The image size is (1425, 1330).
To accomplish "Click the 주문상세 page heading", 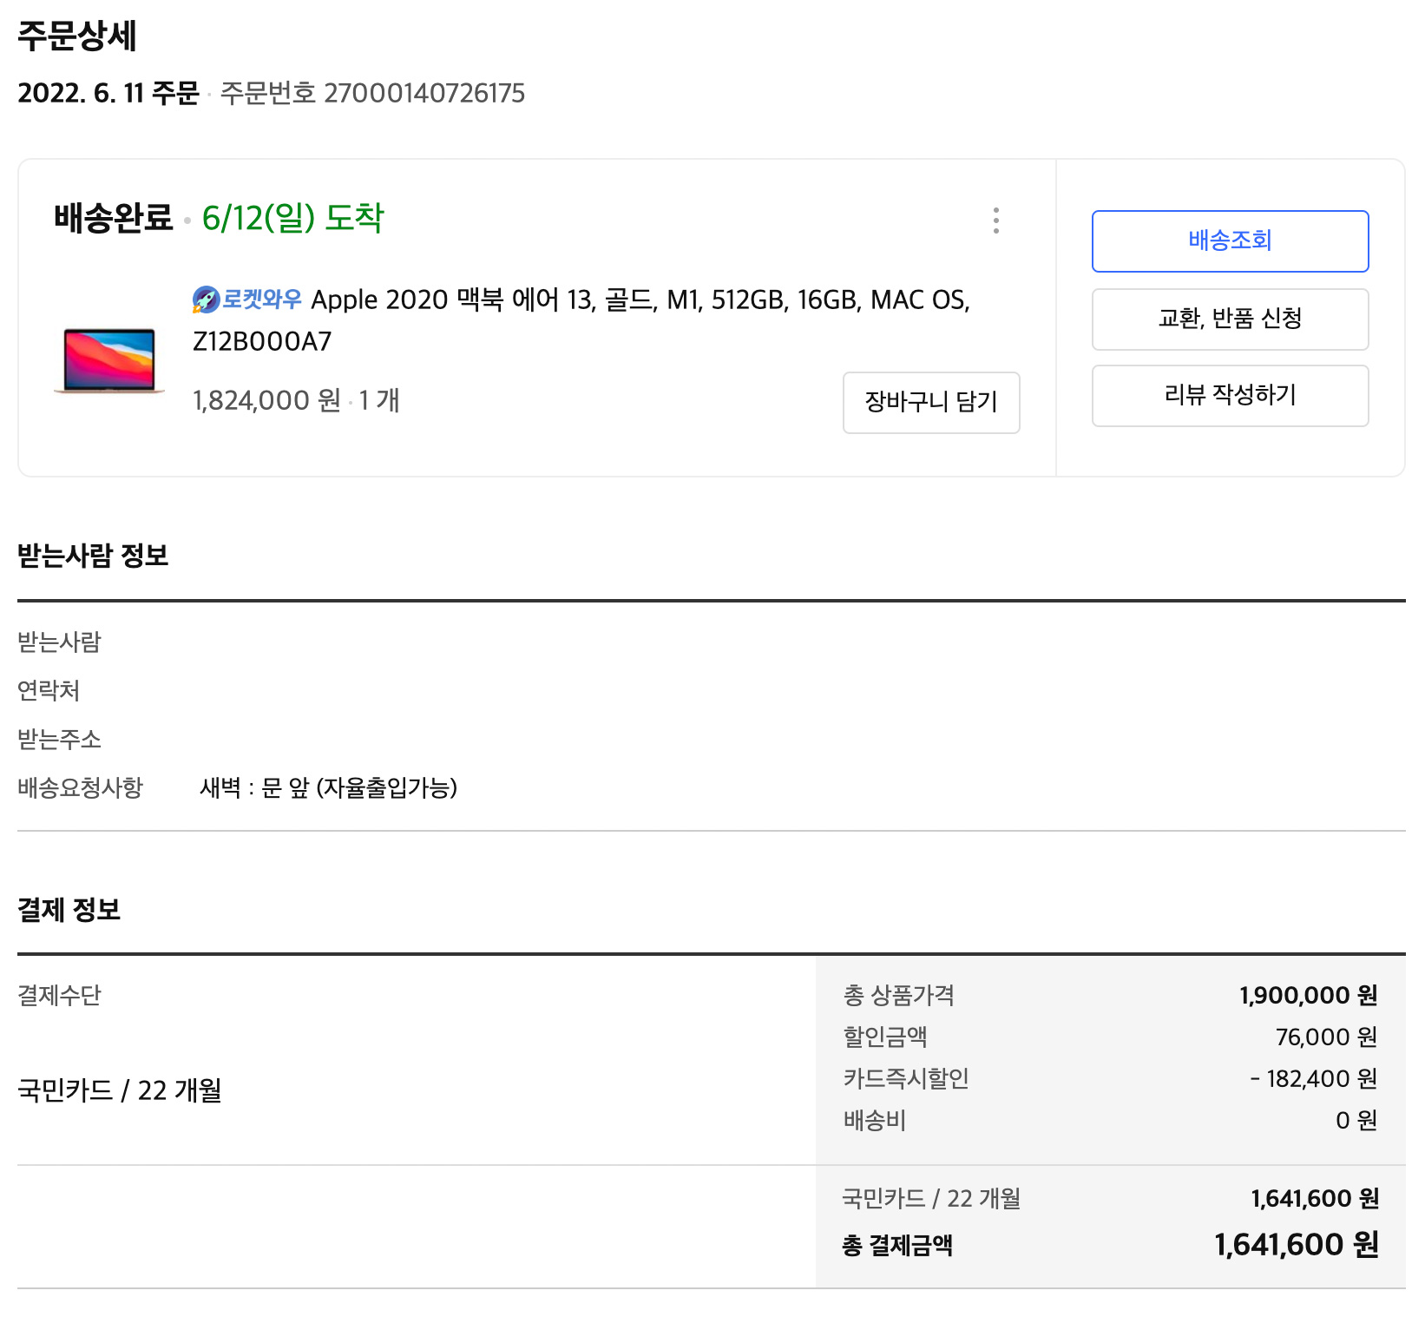I will 77,36.
